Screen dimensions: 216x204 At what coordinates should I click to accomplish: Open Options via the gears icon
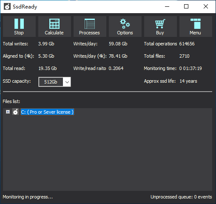tap(125, 24)
